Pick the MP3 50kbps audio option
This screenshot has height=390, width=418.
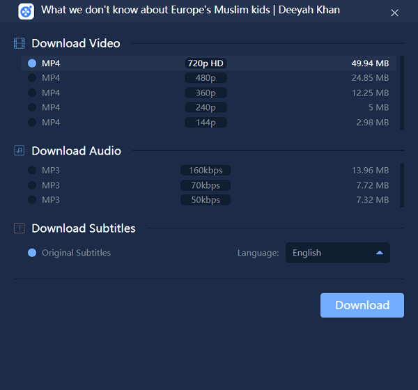pos(32,200)
